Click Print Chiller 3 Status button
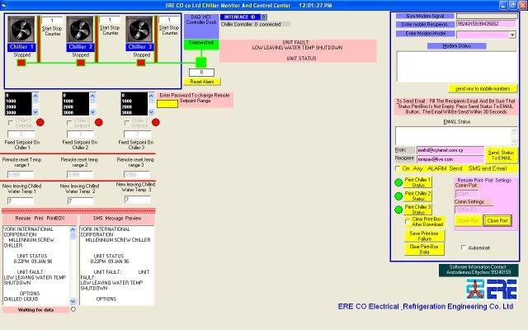Viewport: 528px width, 330px height. click(x=418, y=210)
